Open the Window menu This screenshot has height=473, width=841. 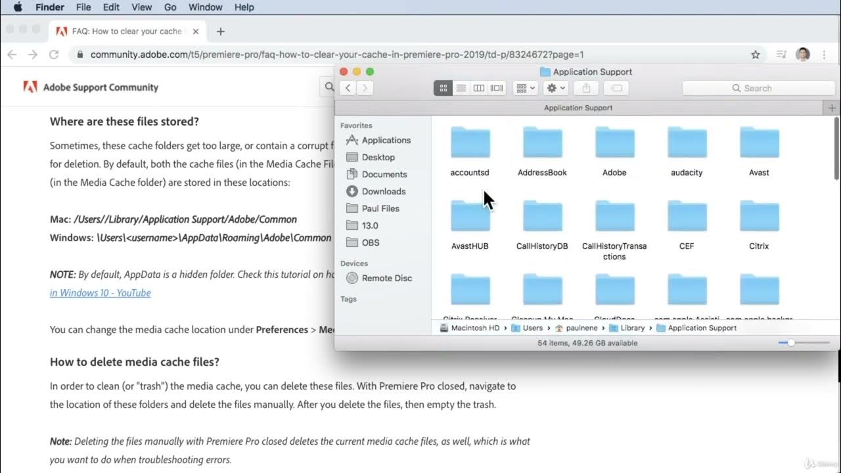click(205, 7)
